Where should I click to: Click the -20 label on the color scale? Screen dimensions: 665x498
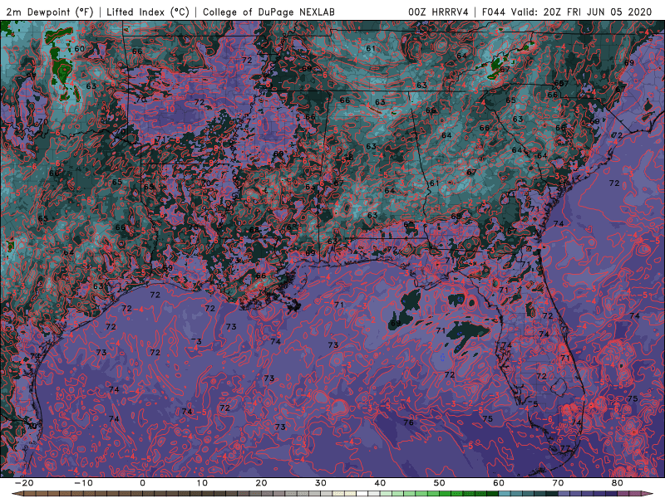24,483
